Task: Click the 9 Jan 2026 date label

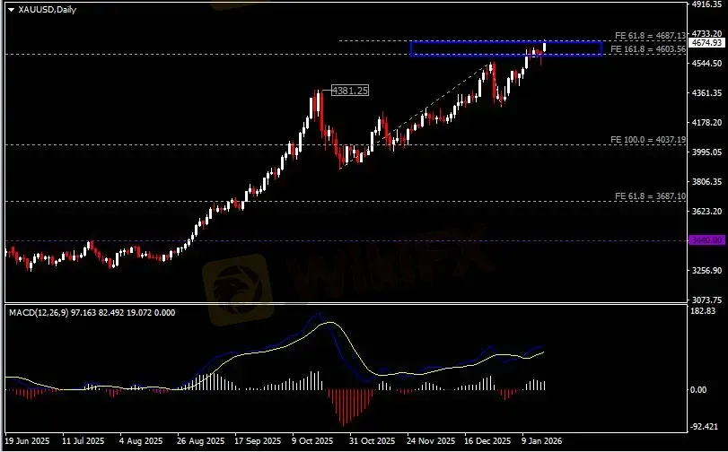Action: 541,441
